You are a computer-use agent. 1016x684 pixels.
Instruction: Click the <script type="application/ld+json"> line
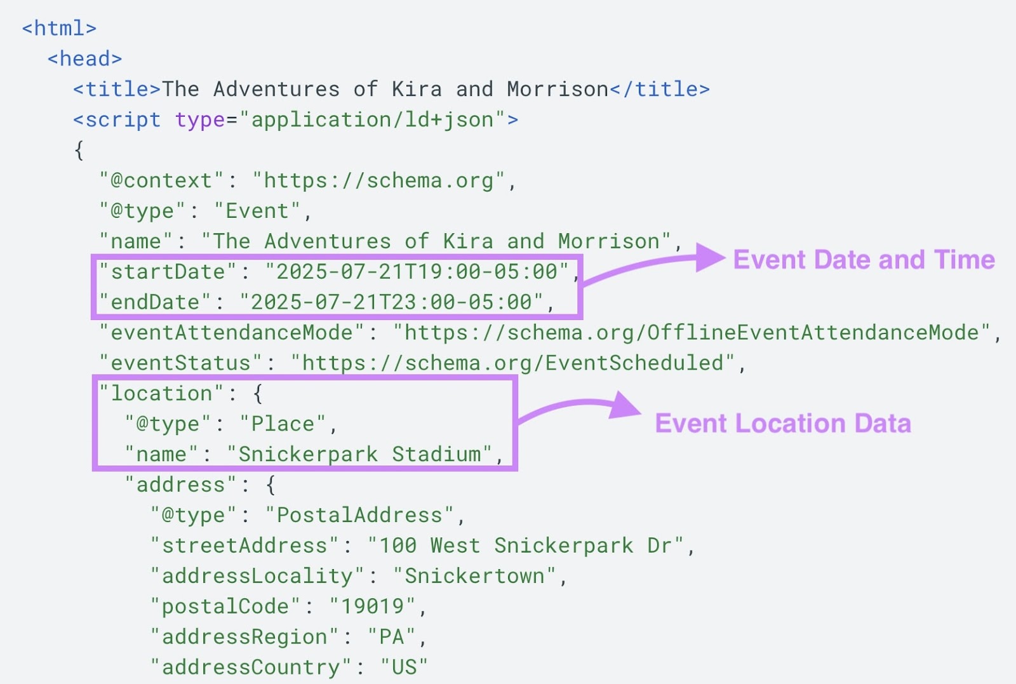[x=295, y=120]
